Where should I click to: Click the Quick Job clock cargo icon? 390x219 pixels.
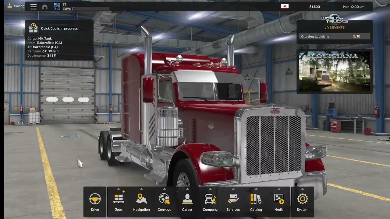click(33, 28)
